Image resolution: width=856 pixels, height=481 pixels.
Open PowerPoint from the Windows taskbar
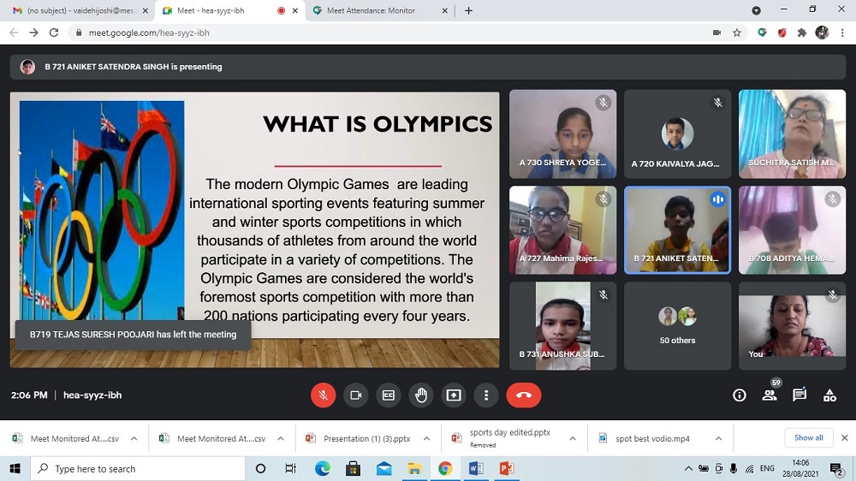pos(506,469)
